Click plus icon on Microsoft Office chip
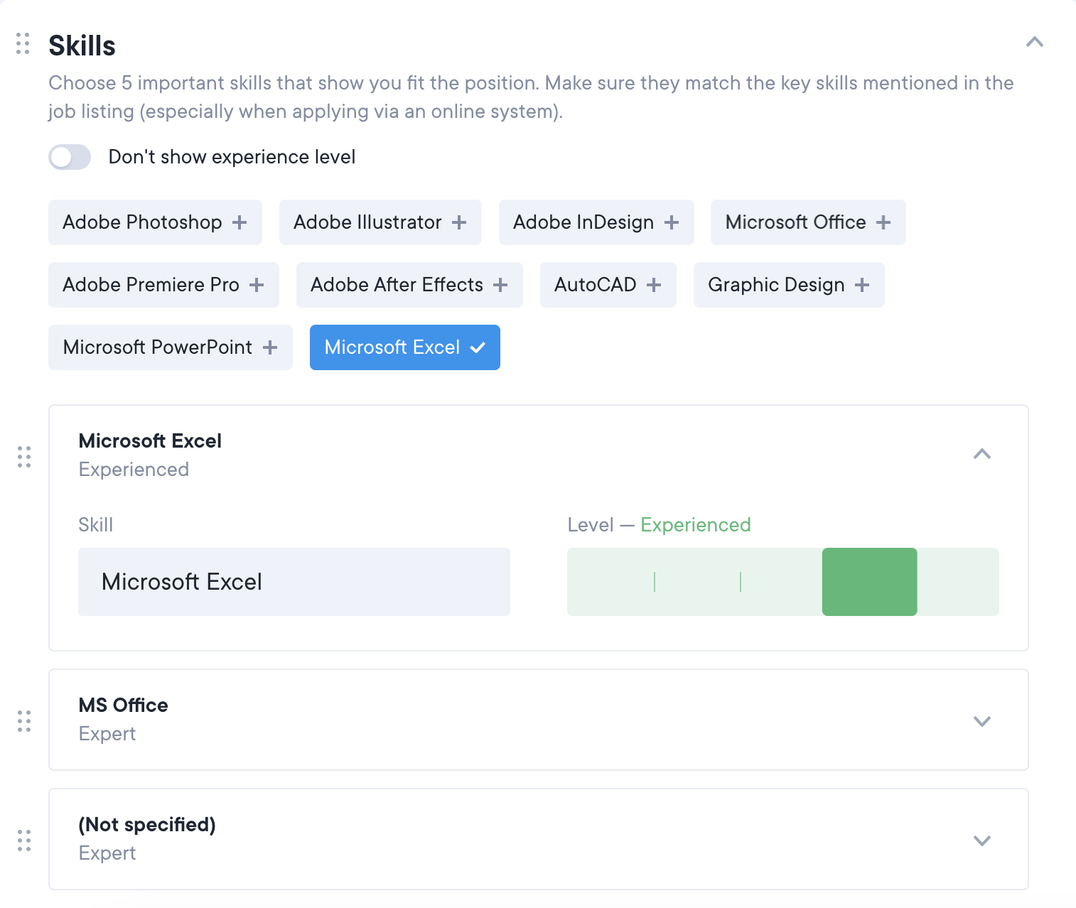 [x=883, y=222]
